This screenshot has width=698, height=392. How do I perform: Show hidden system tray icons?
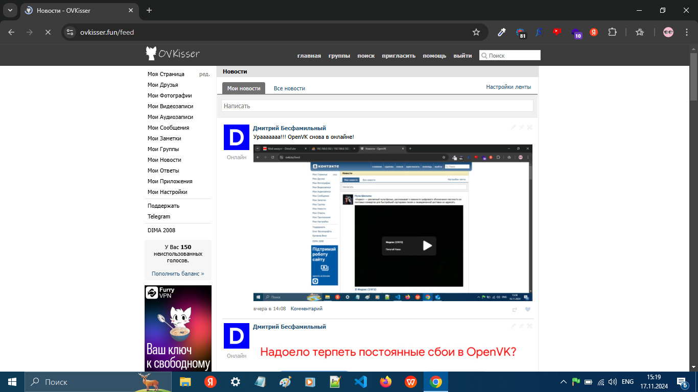(x=564, y=382)
